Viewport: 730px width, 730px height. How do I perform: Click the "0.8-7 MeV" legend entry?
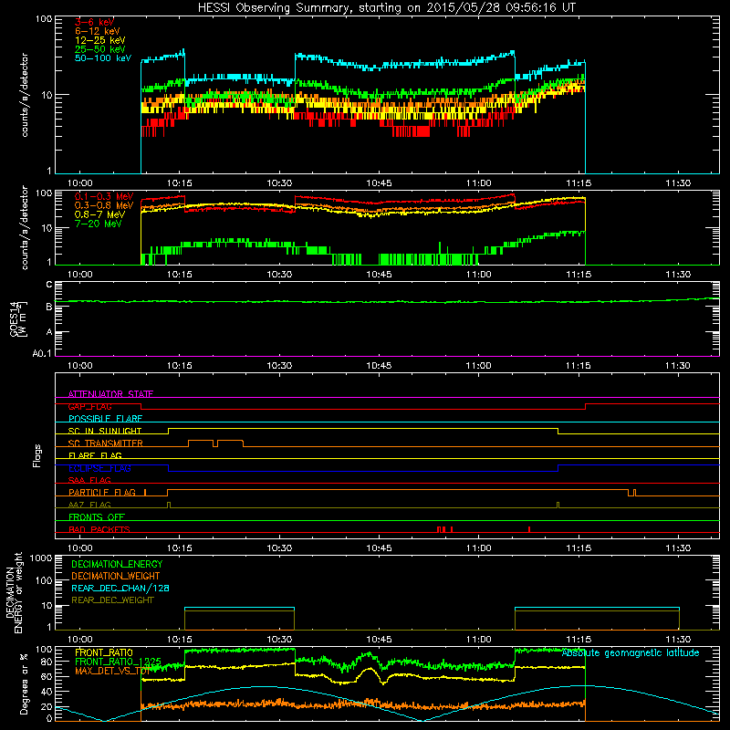coord(99,214)
